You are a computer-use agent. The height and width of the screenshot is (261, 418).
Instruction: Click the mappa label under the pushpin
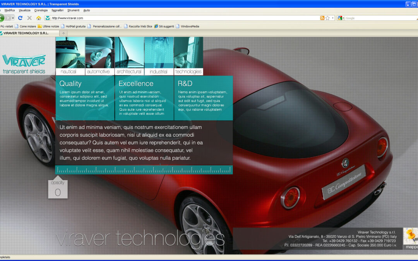point(411,247)
